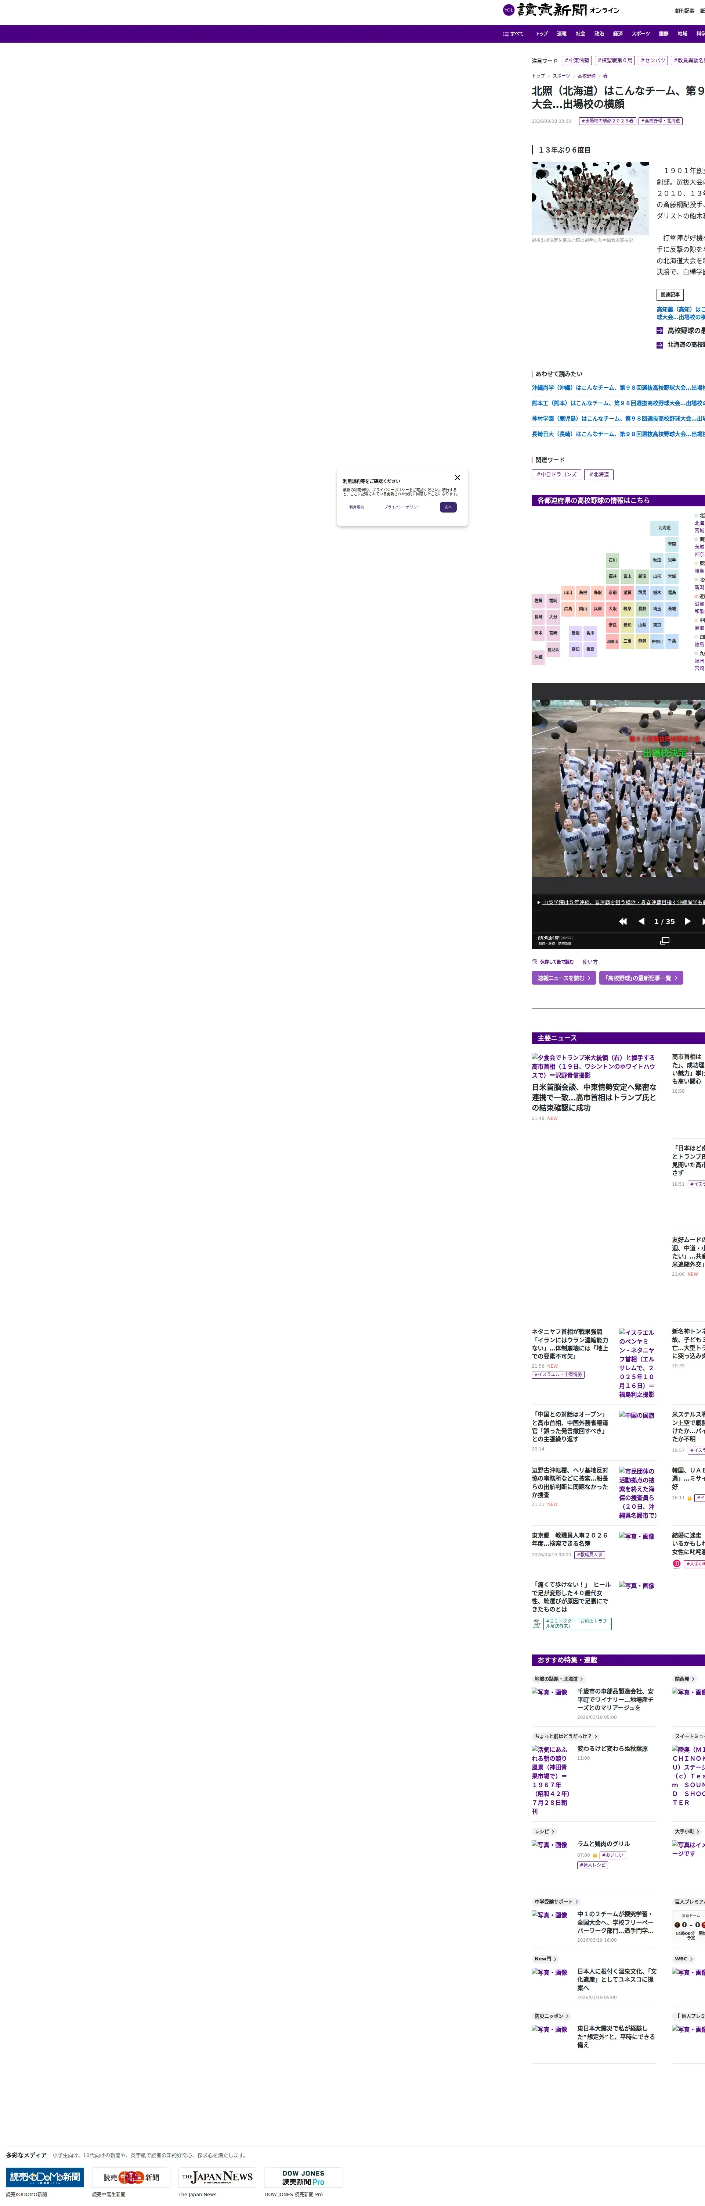Click the 次へ button in popup
The width and height of the screenshot is (705, 2206).
pyautogui.click(x=448, y=507)
